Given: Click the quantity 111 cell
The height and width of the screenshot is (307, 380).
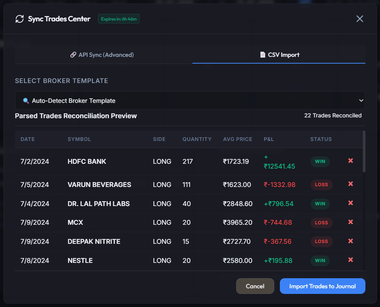Looking at the screenshot, I should [x=186, y=185].
